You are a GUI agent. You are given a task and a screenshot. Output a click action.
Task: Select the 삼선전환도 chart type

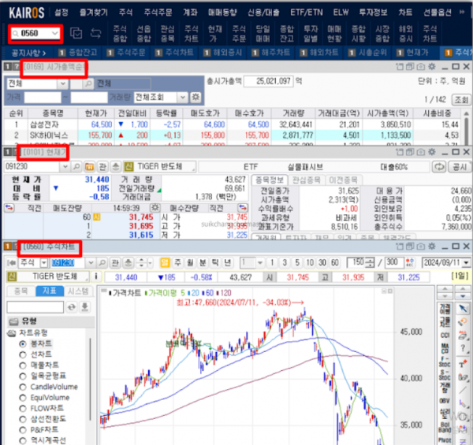pyautogui.click(x=43, y=419)
